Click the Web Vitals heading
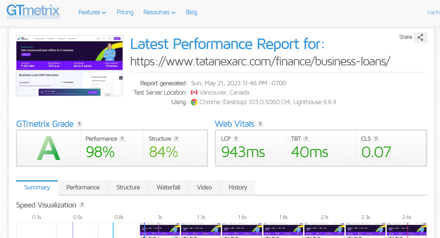 [x=235, y=124]
